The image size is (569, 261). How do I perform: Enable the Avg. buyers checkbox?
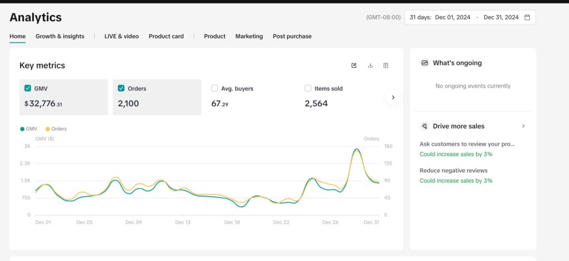[x=214, y=88]
